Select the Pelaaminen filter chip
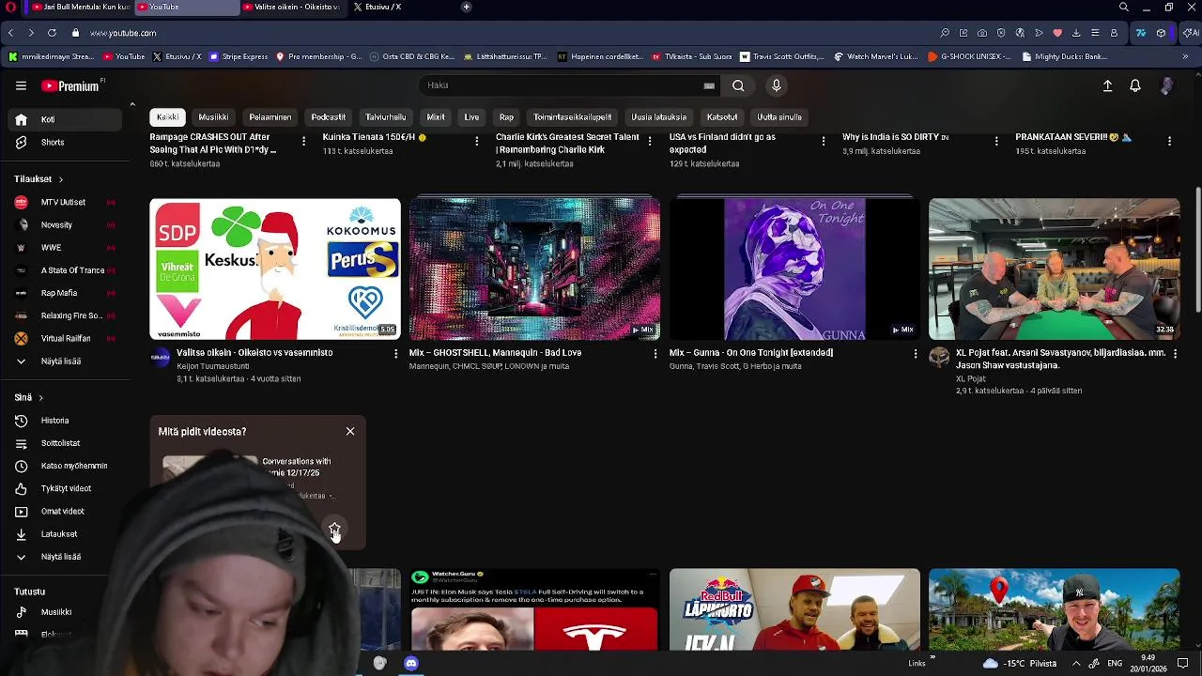 coord(270,117)
